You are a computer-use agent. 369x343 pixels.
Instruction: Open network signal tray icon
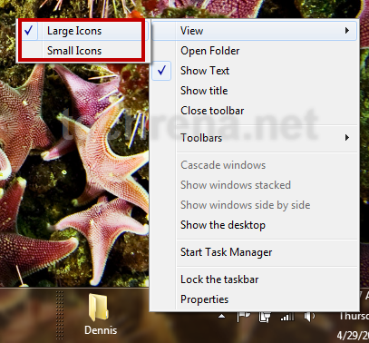[286, 317]
